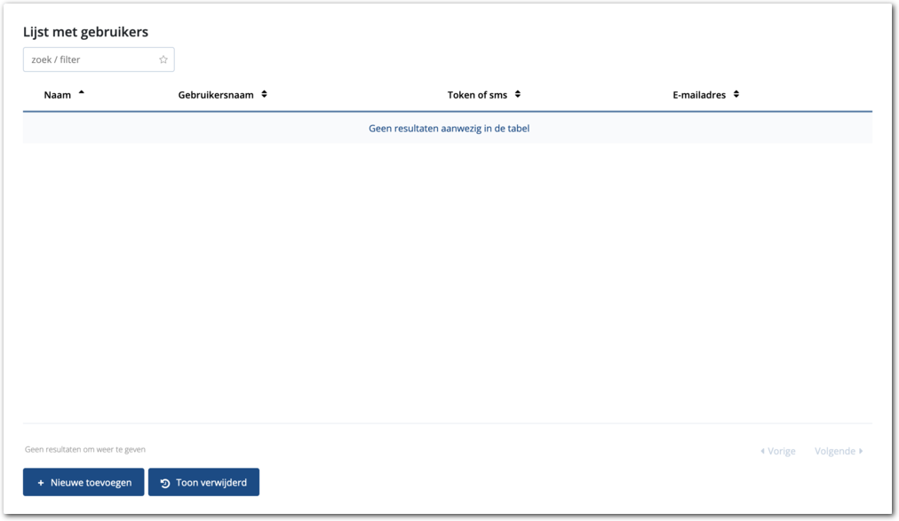Sort by the Gebruikersnaam column label
The image size is (899, 521).
tap(216, 95)
